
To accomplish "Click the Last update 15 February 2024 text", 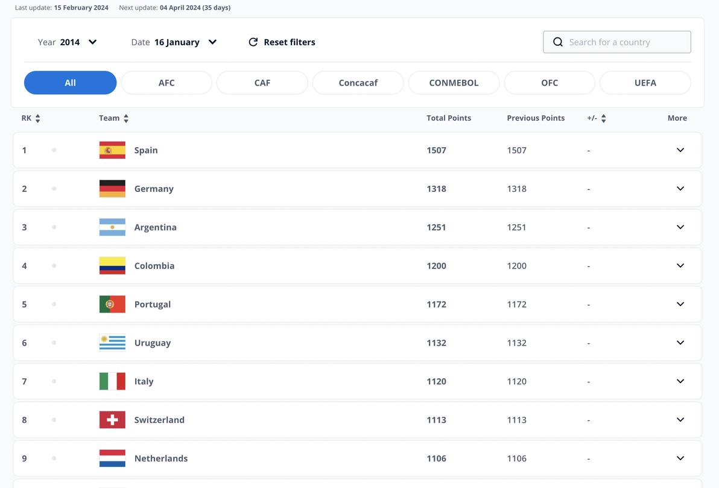I will (x=62, y=7).
